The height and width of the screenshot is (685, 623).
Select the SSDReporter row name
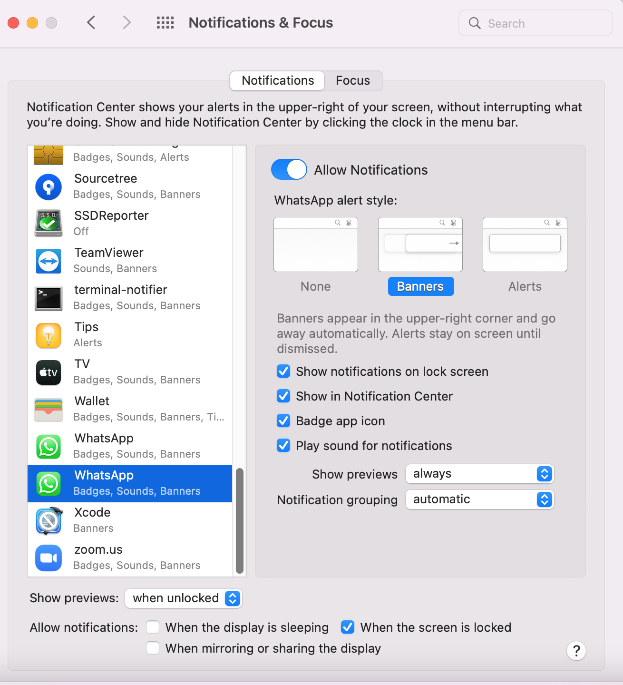coord(111,215)
